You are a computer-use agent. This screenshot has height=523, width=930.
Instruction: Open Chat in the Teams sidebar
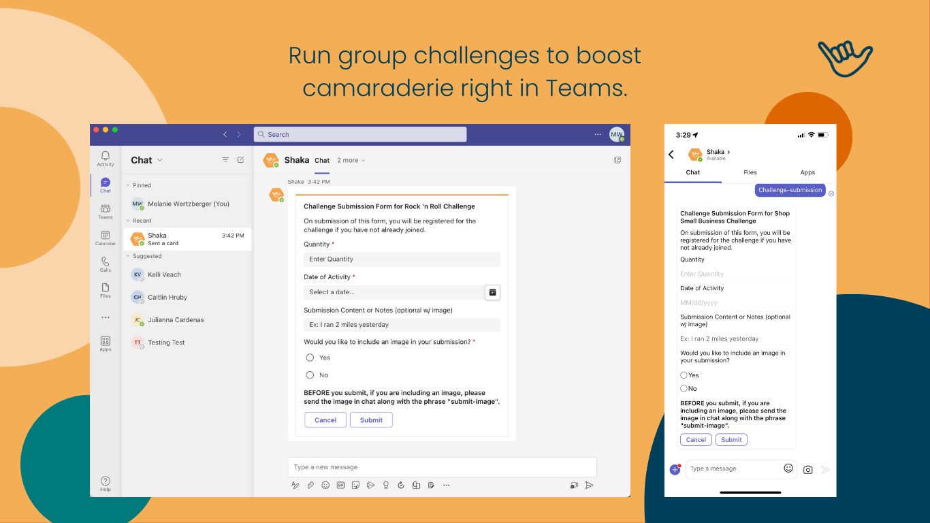[106, 185]
